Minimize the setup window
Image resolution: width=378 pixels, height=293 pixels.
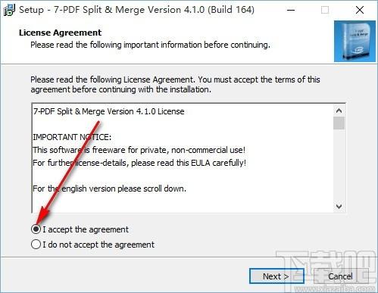pyautogui.click(x=291, y=10)
